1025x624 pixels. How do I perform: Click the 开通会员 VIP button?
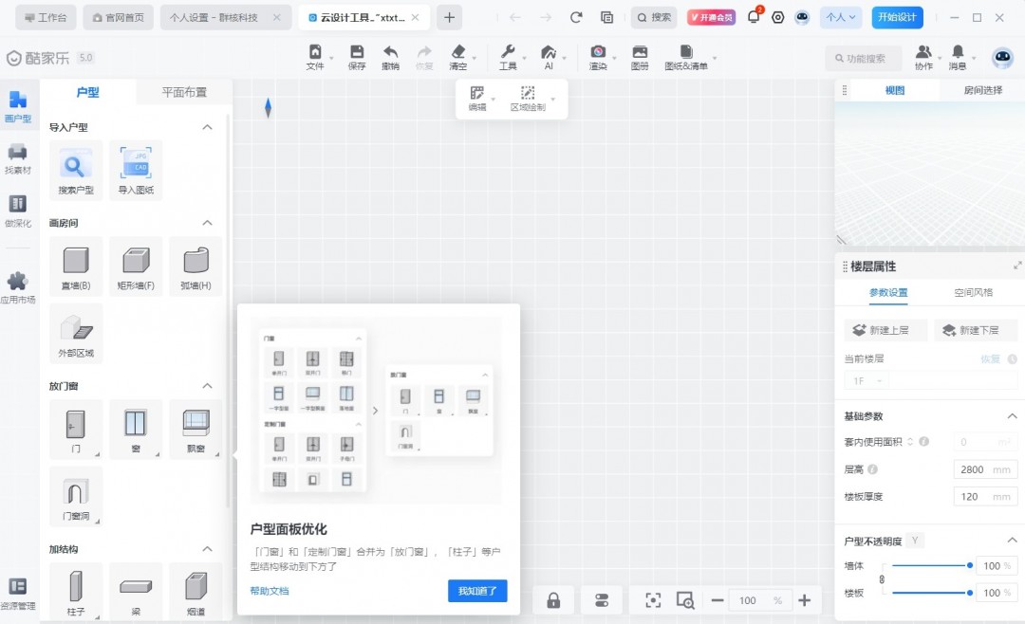[x=711, y=18]
